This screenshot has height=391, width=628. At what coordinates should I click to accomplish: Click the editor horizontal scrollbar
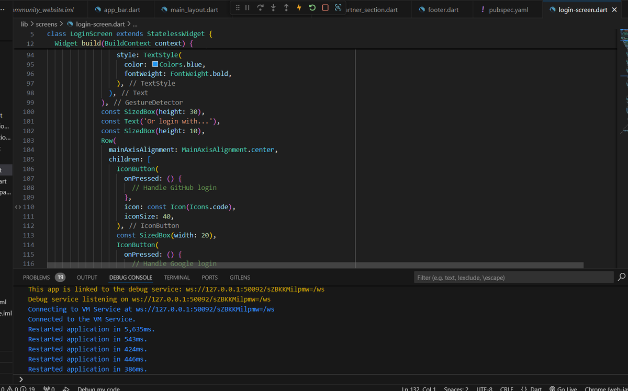pos(315,265)
